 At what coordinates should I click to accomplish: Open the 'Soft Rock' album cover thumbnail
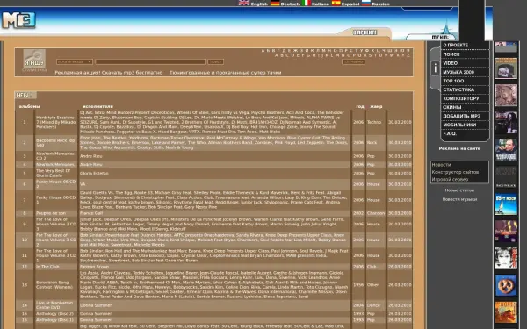tap(506, 204)
